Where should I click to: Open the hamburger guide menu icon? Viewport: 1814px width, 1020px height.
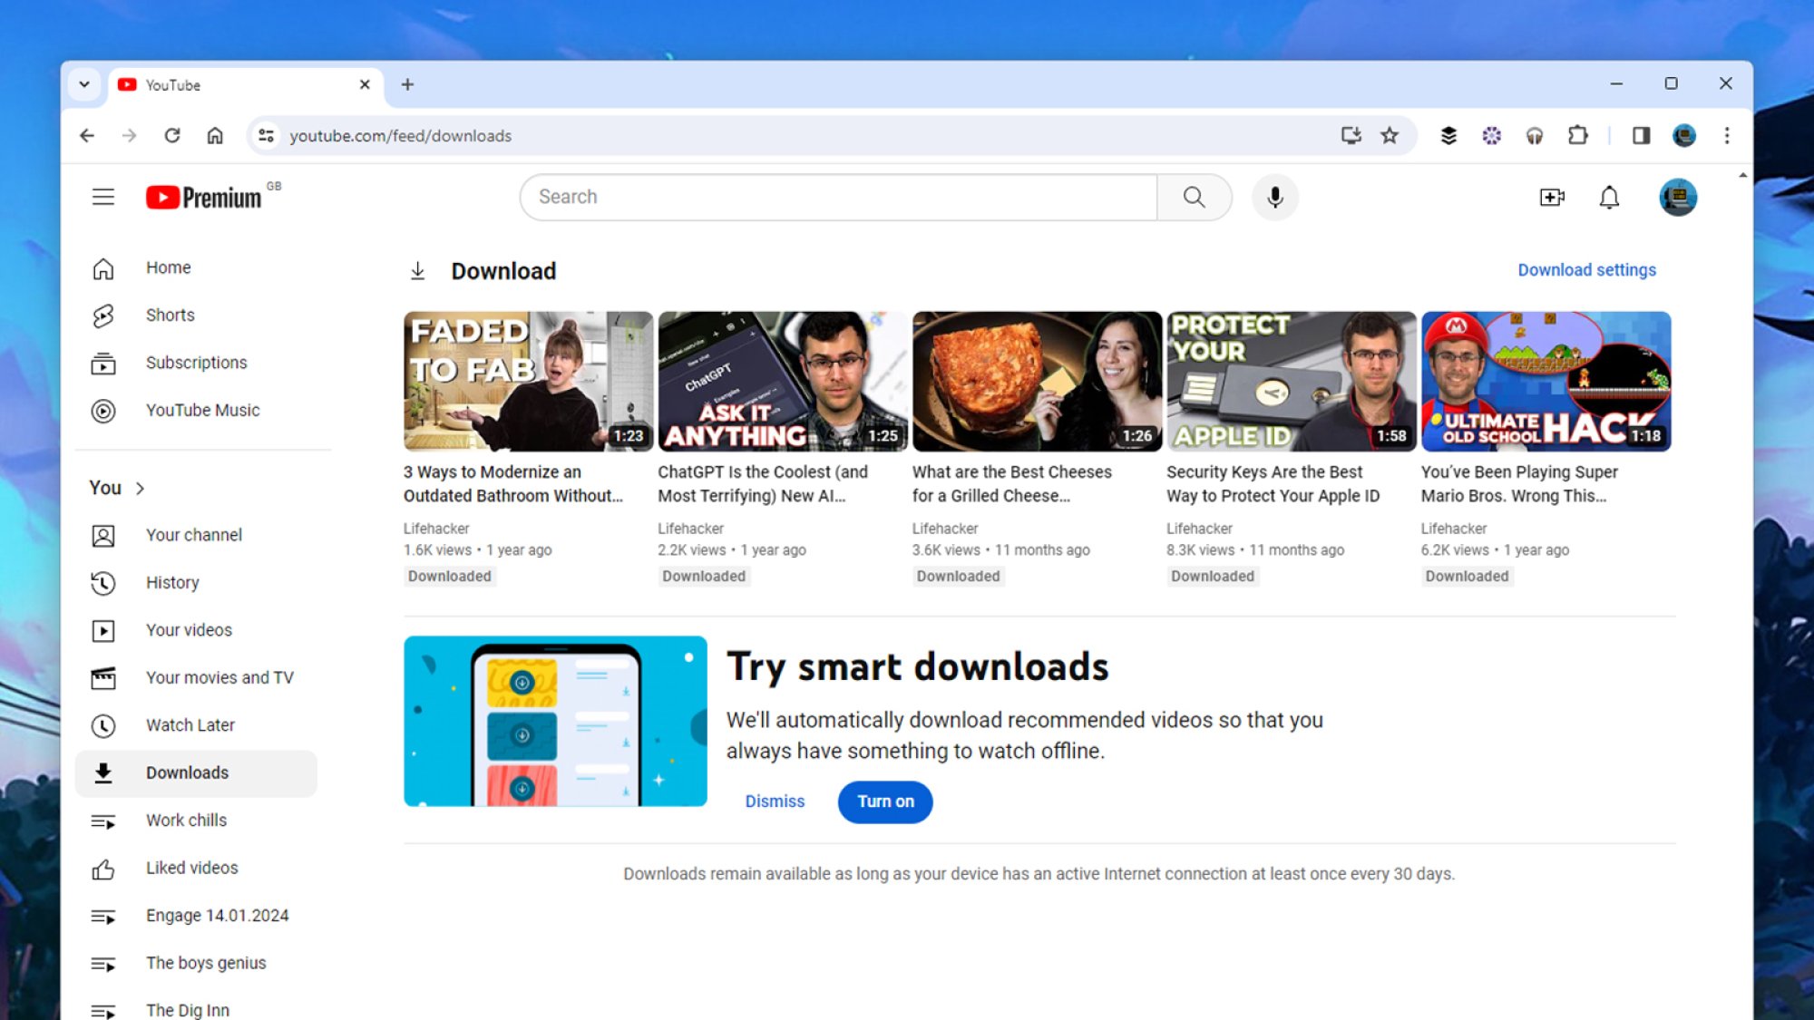(x=103, y=197)
